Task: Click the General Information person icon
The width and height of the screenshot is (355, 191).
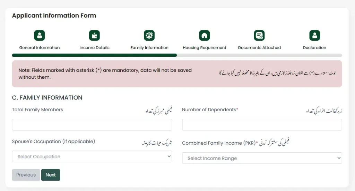Action: tap(40, 35)
